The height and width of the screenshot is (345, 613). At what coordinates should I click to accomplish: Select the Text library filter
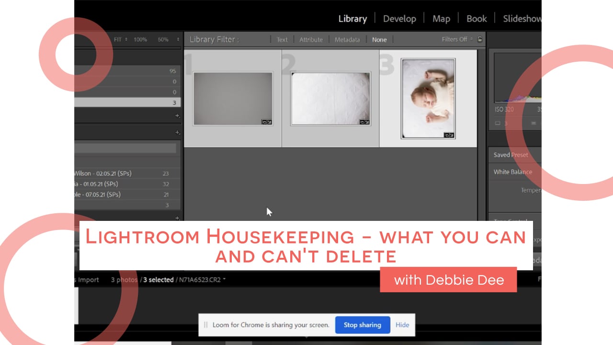(x=282, y=40)
